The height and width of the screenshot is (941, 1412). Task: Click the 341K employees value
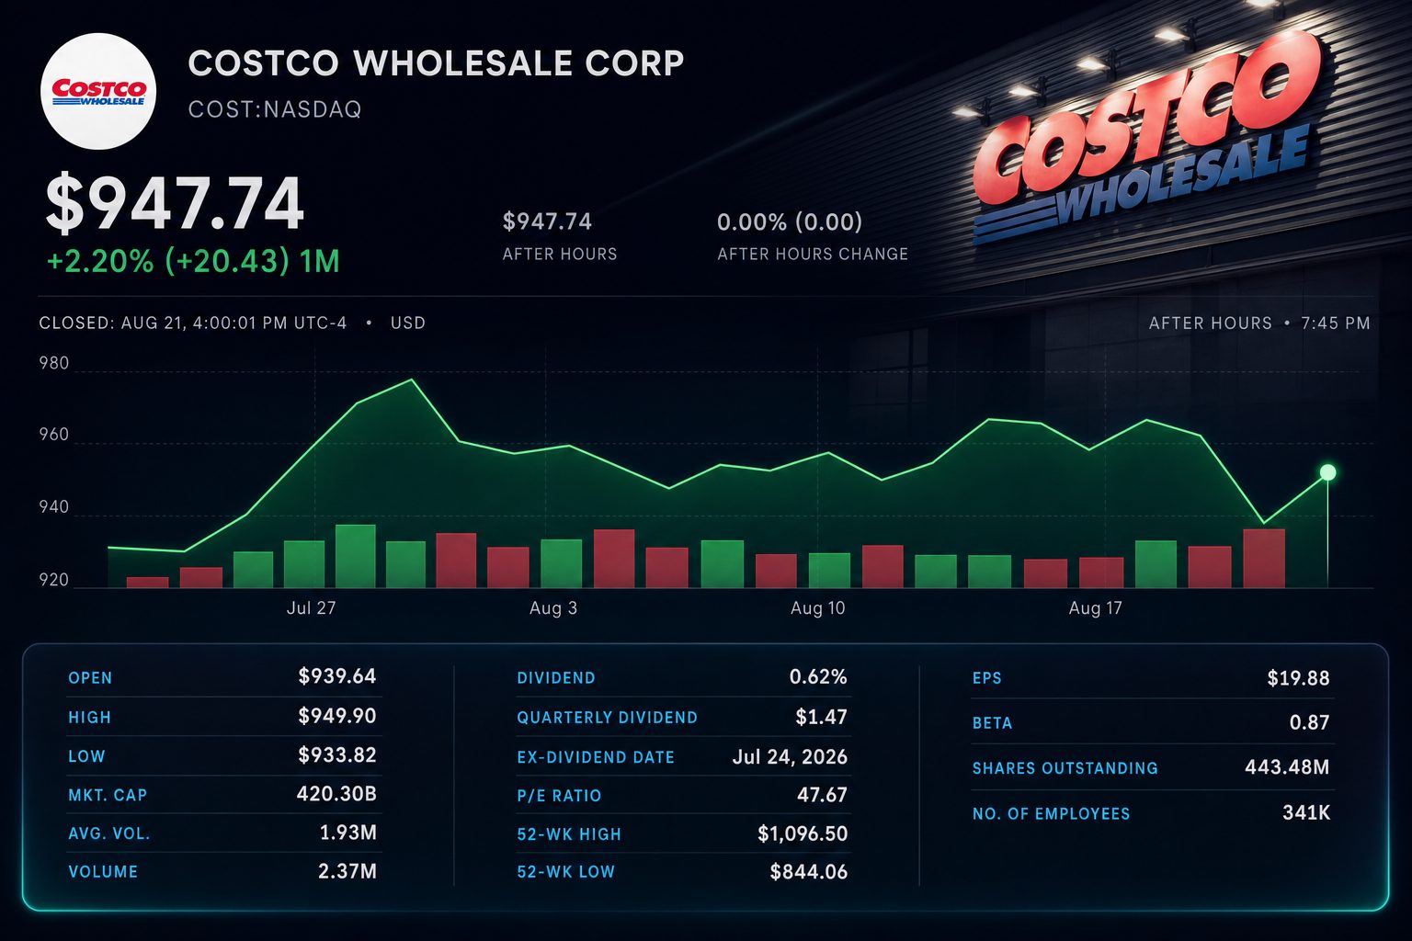click(1306, 812)
